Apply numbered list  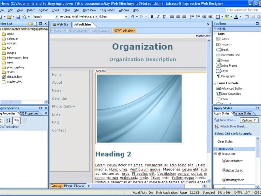click(192, 17)
